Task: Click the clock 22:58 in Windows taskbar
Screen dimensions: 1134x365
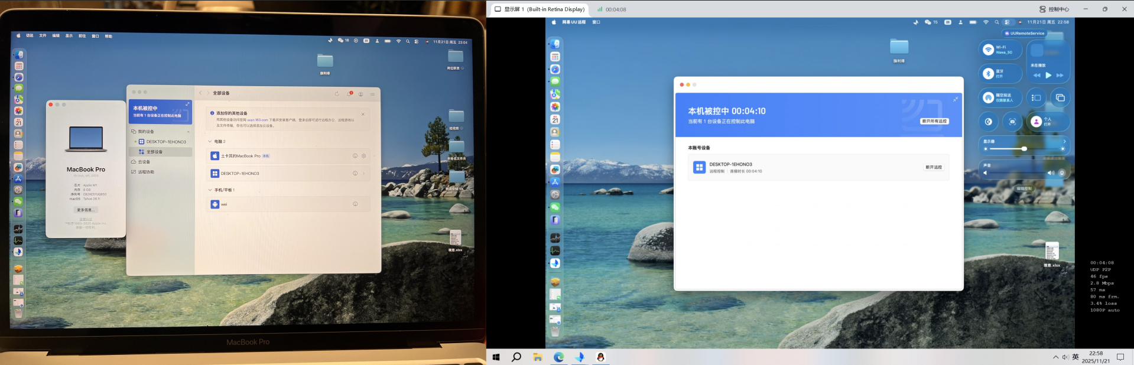Action: pos(1096,357)
